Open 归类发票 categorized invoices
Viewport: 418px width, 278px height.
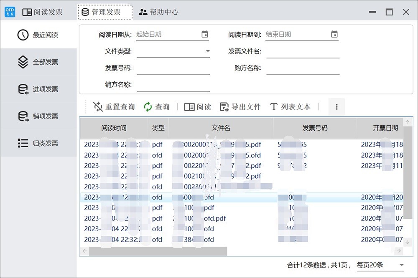pos(38,144)
